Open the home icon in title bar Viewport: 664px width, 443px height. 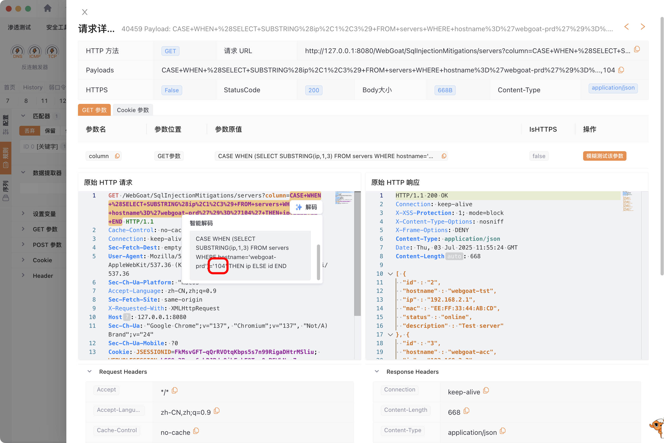(48, 8)
